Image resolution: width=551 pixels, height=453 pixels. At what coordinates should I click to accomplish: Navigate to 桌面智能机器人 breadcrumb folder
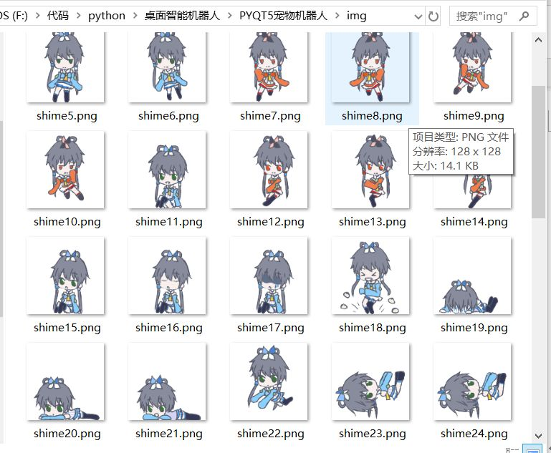pos(182,16)
